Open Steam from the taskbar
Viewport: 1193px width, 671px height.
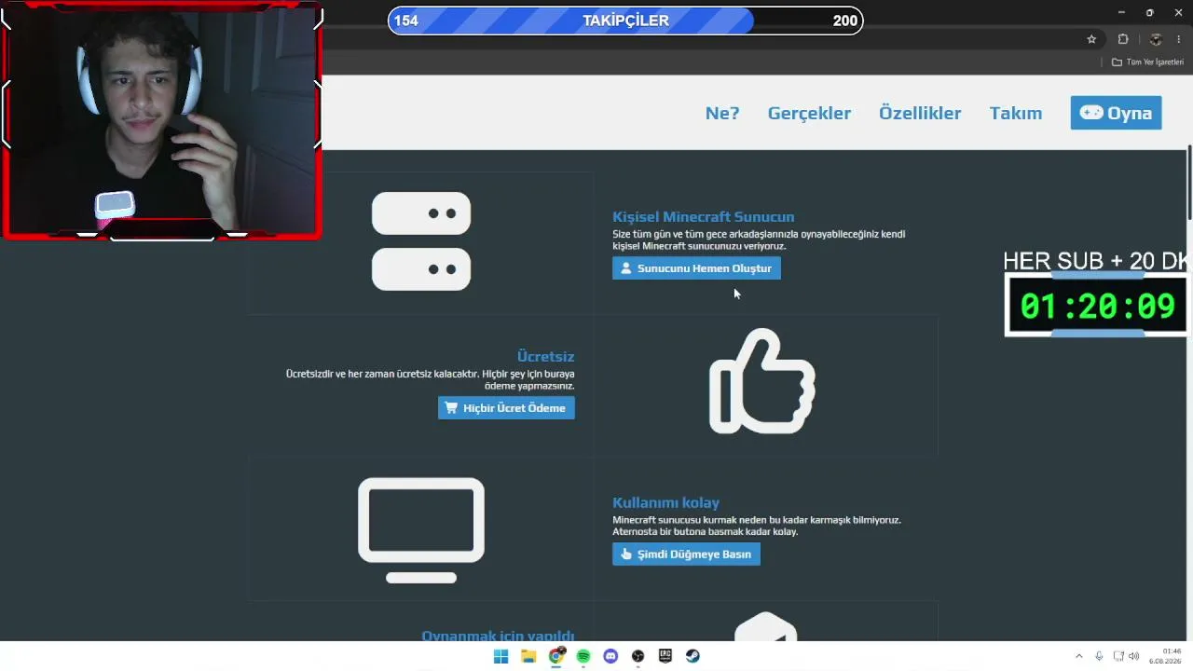point(692,656)
